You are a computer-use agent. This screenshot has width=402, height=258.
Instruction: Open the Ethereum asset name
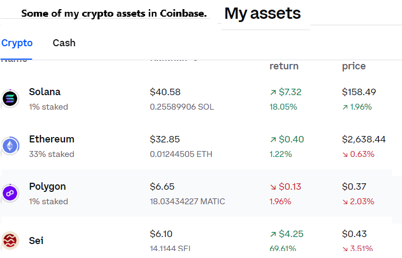click(x=52, y=139)
